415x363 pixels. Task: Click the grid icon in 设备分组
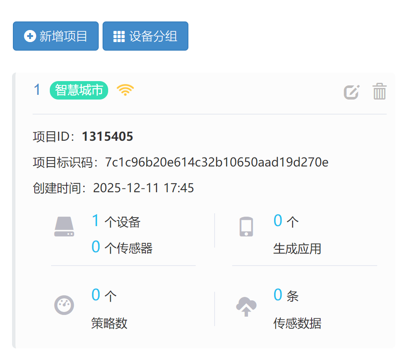pyautogui.click(x=119, y=36)
